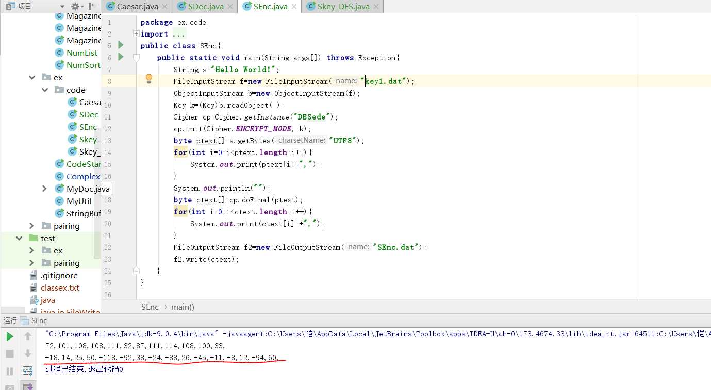Screen dimensions: 711x390
Task: Expand the collapsed import statements
Action: (136, 34)
